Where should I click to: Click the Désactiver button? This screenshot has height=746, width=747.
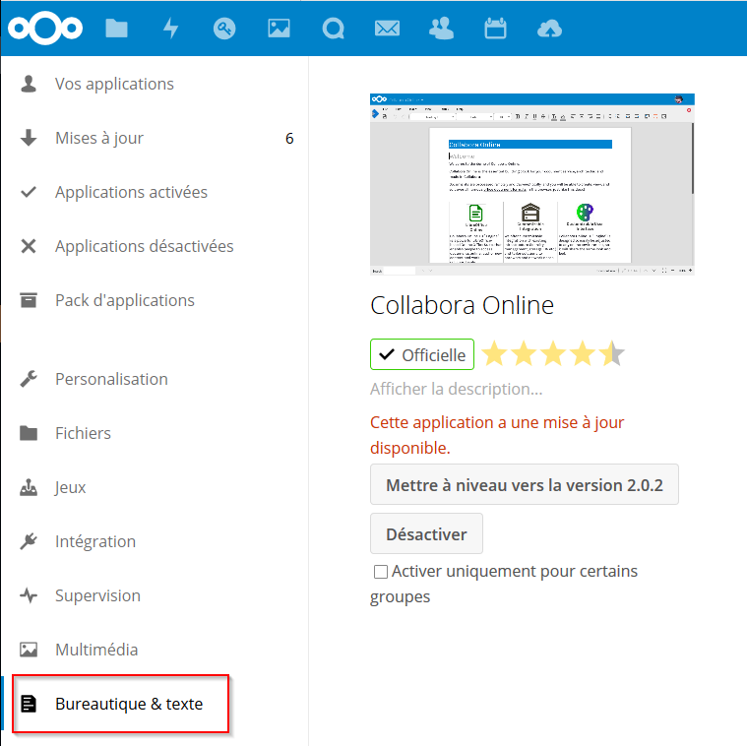(x=426, y=533)
